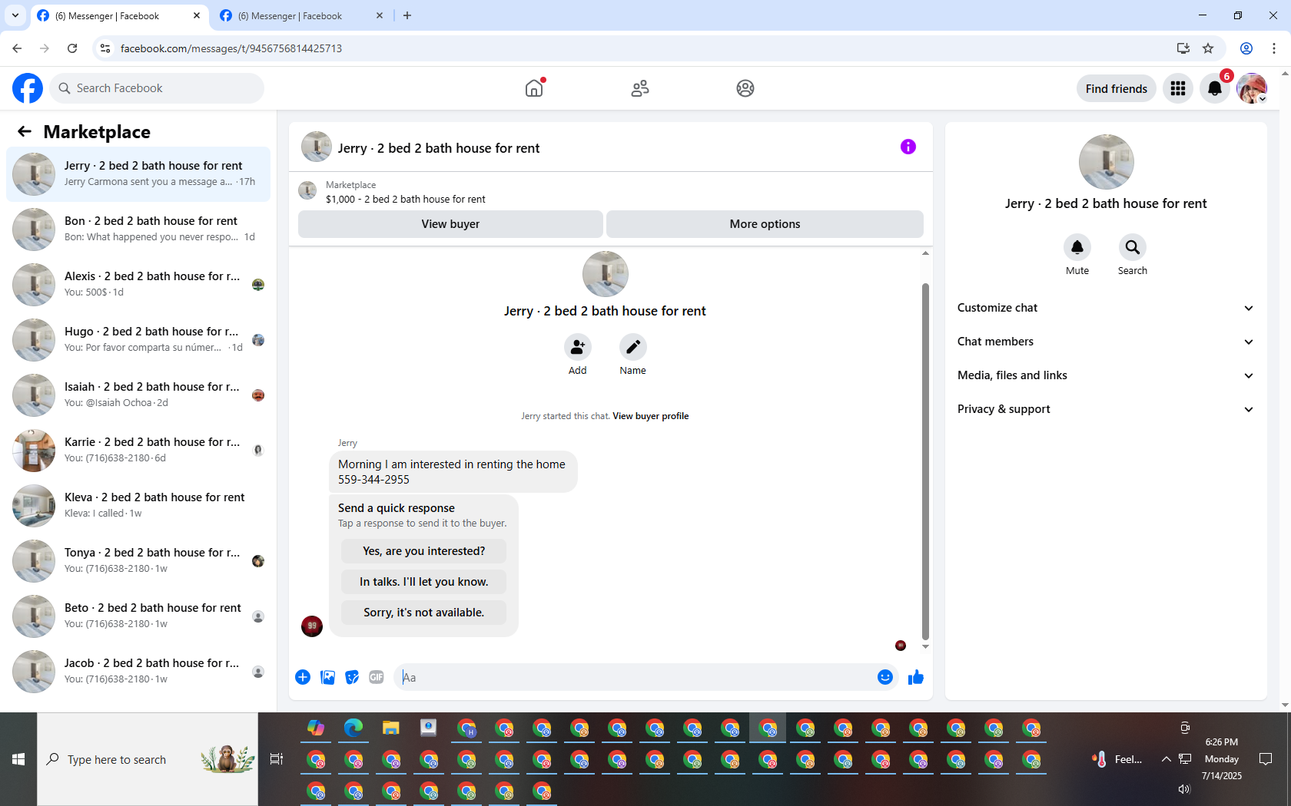This screenshot has height=806, width=1291.
Task: Click the Find friends button
Action: [x=1116, y=89]
